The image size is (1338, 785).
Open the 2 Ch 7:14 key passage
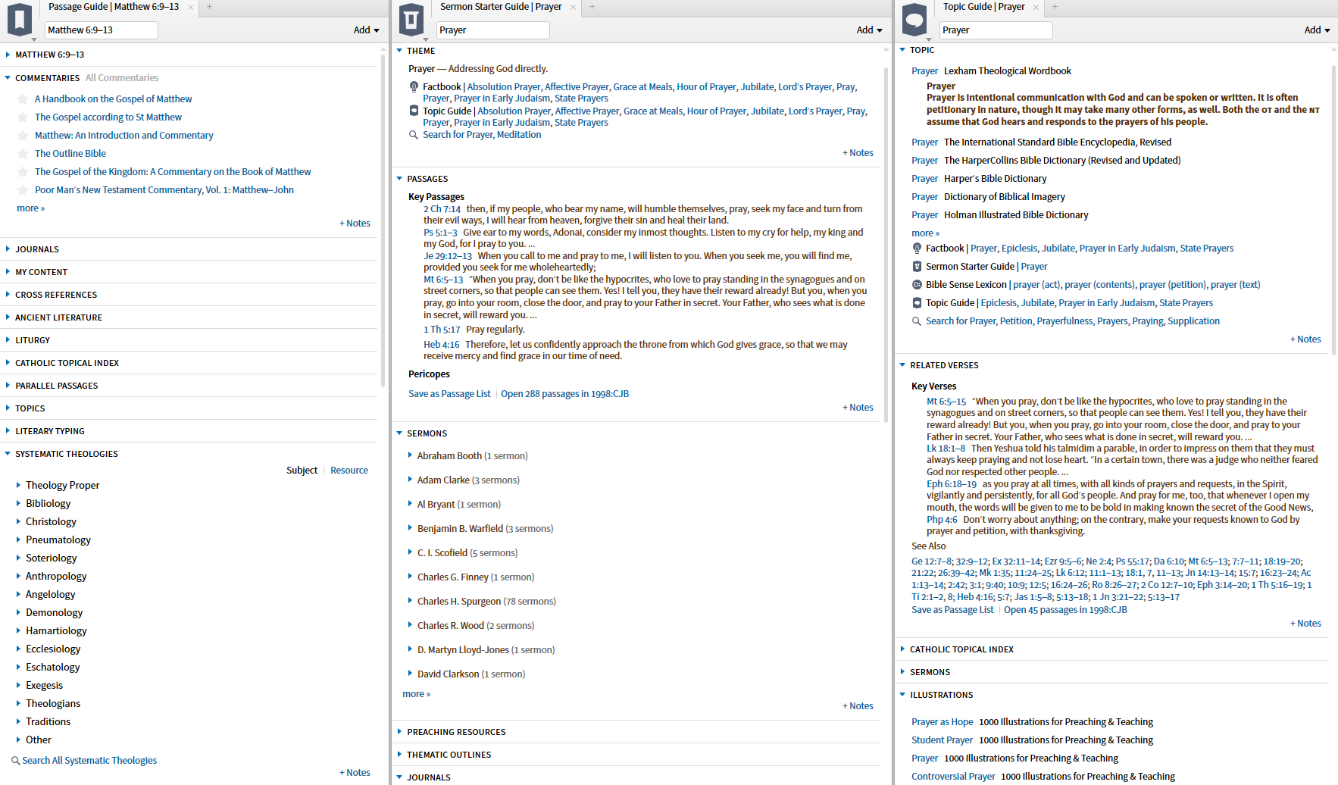click(x=442, y=209)
